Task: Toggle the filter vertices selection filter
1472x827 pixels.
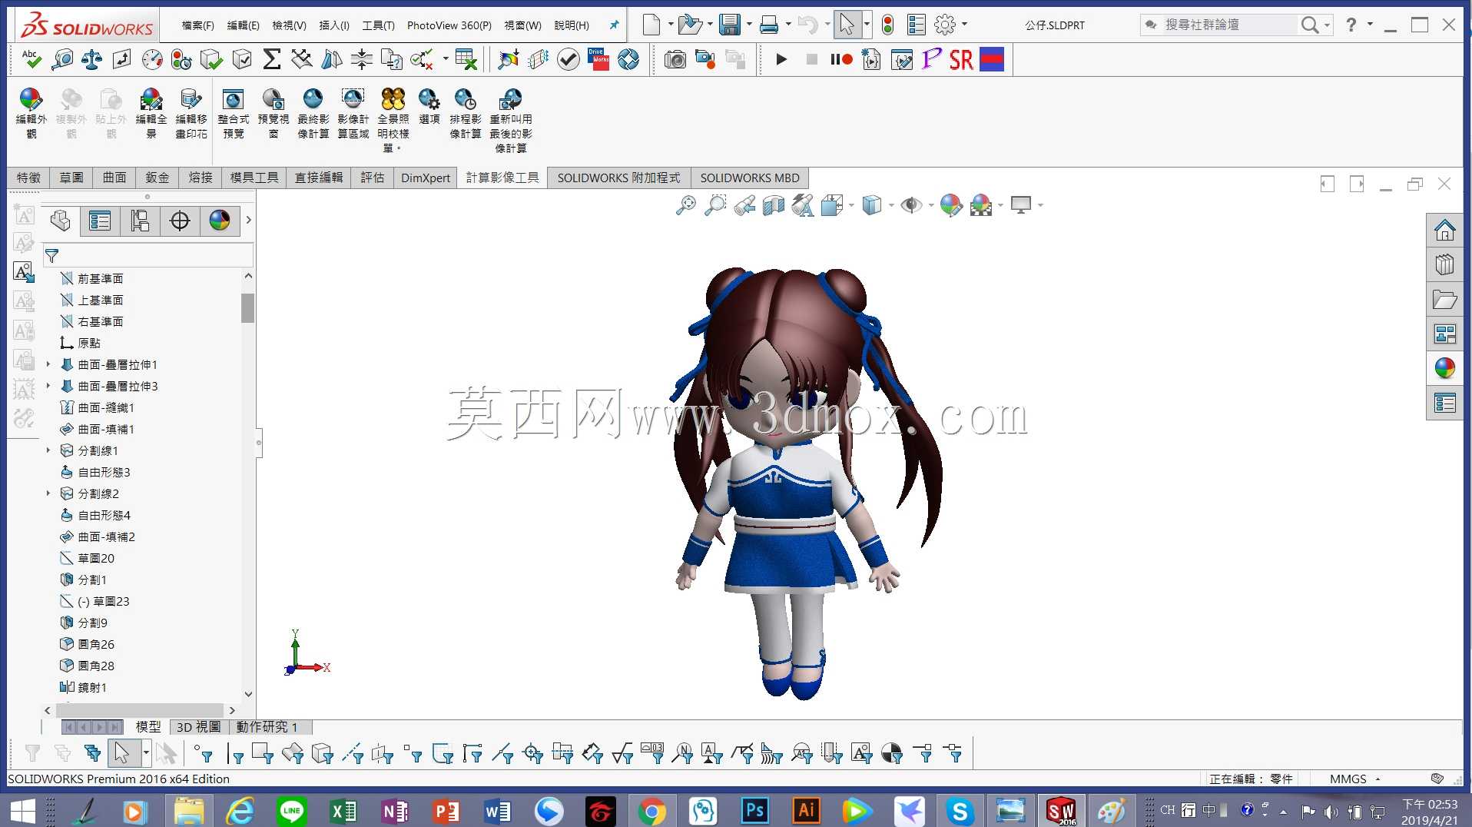Action: pyautogui.click(x=203, y=754)
